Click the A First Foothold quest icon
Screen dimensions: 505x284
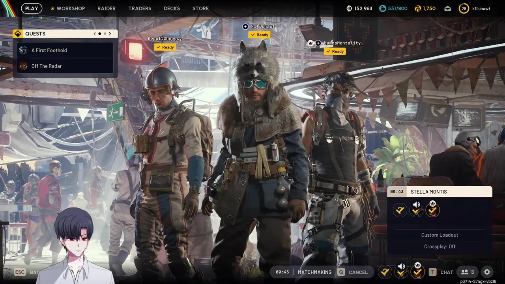coord(23,50)
